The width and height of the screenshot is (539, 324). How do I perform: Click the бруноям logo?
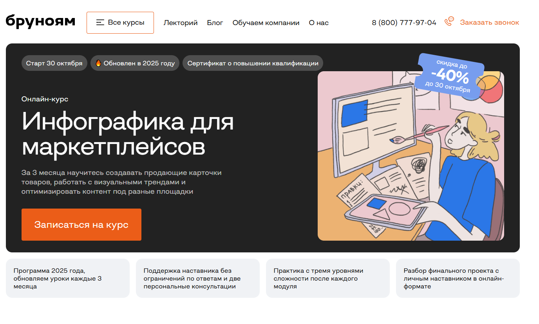40,22
